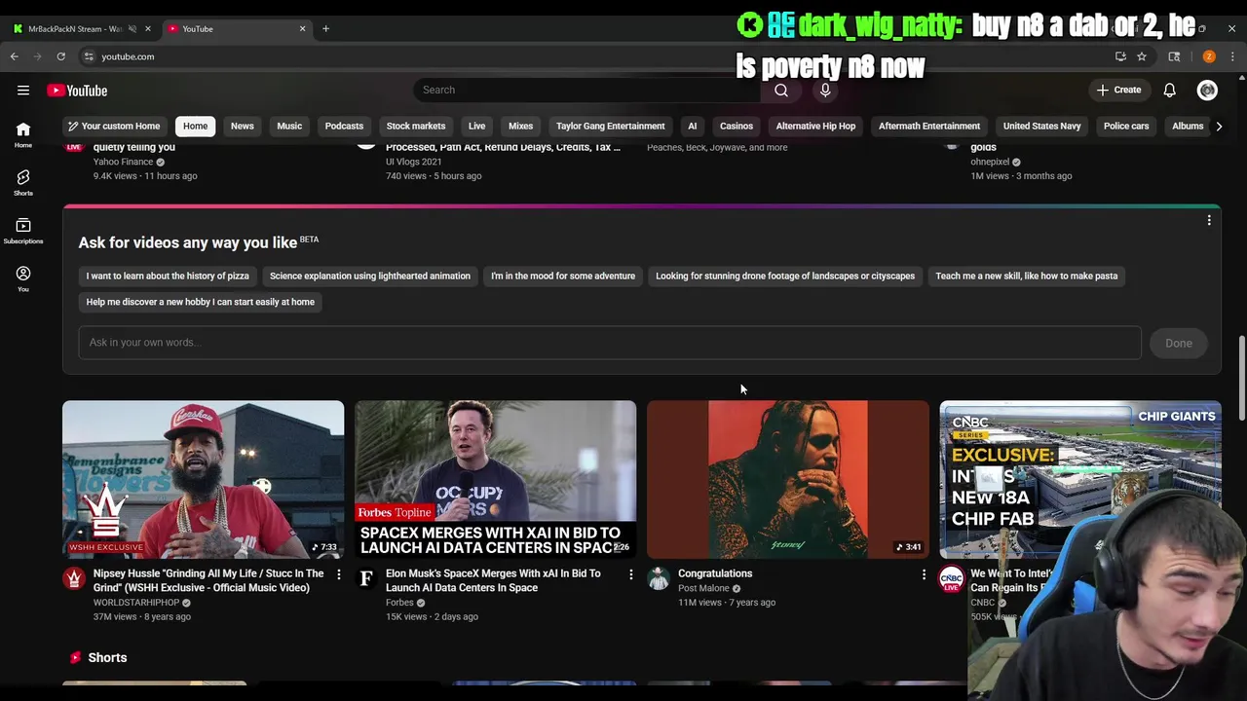Select United States Navy chip
This screenshot has width=1247, height=701.
tap(1041, 126)
